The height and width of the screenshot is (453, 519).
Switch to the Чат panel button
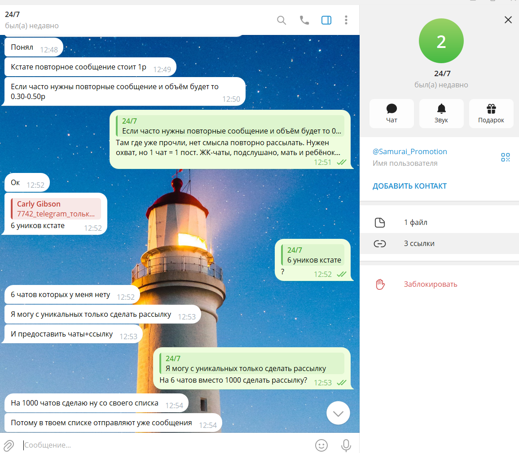tap(391, 113)
